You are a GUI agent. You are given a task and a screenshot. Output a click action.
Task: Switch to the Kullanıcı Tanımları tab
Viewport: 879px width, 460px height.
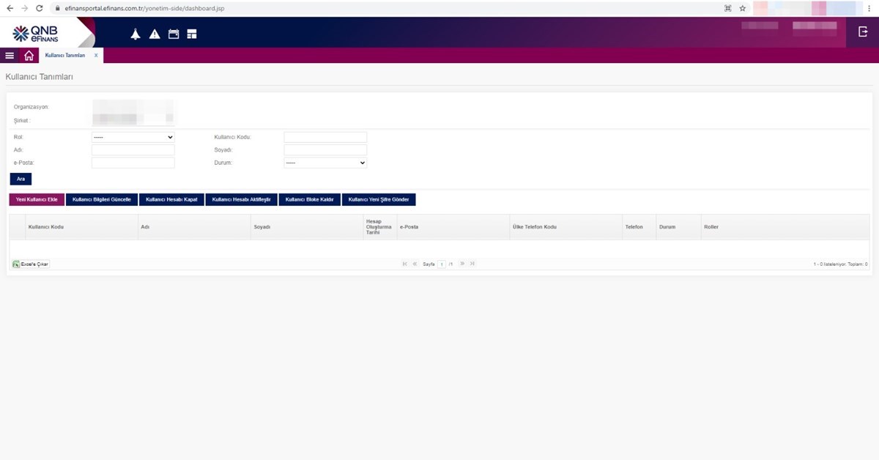(65, 56)
